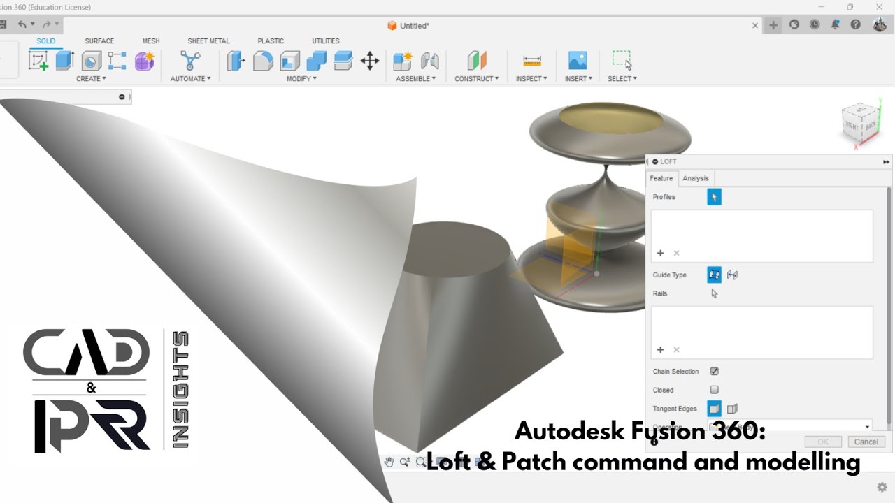Select the Joint tool icon

point(429,61)
